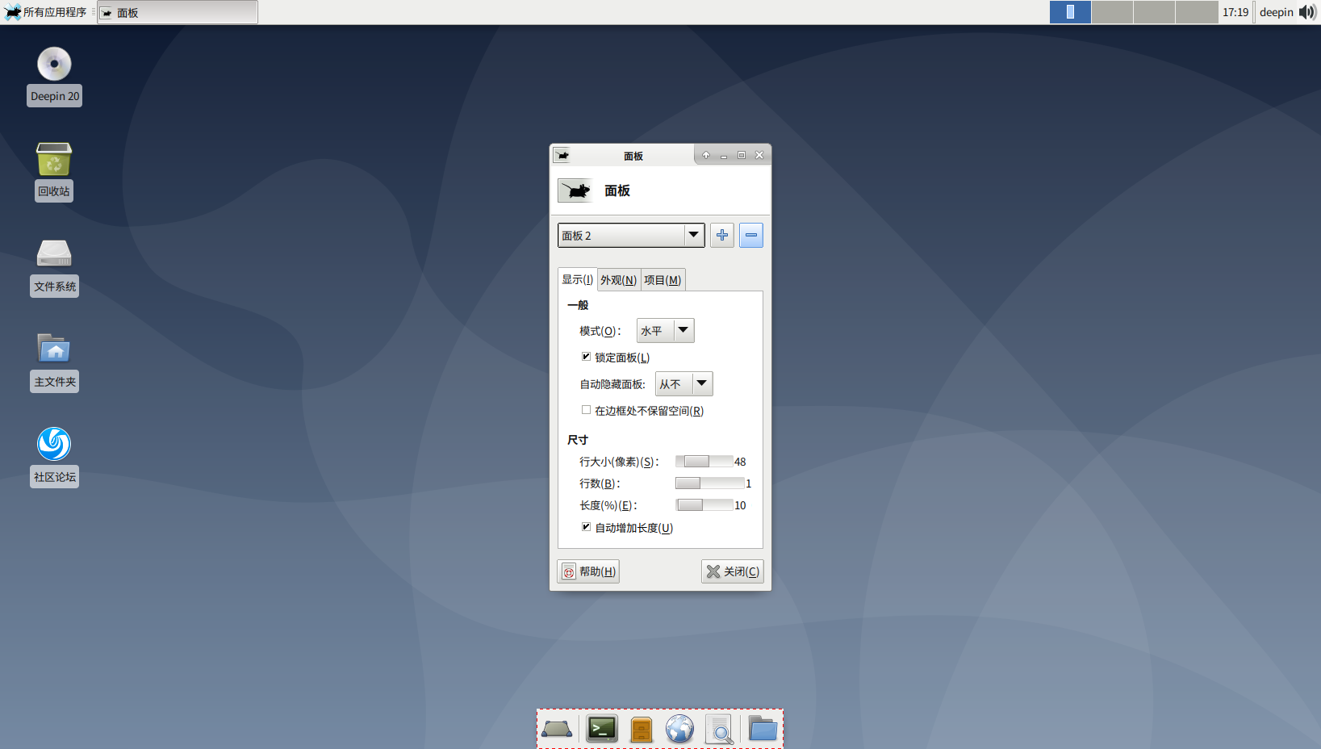Click the panel preferences mouse icon in the dialog header

click(575, 190)
